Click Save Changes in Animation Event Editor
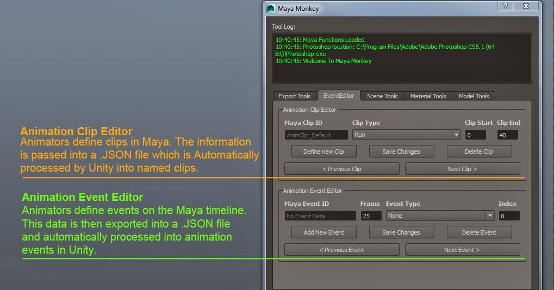The width and height of the screenshot is (554, 290). point(401,232)
